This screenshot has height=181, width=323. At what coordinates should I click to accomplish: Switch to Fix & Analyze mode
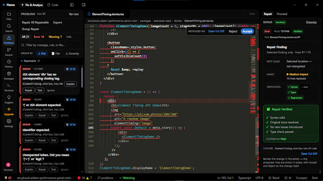[x=32, y=5]
